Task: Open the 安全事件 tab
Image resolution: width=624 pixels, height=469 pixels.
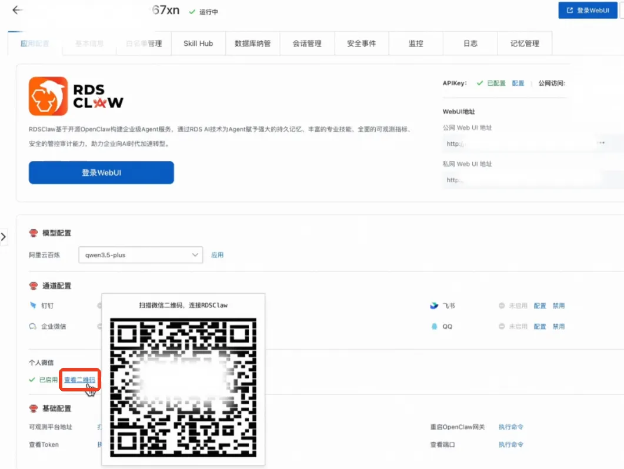Action: coord(361,43)
